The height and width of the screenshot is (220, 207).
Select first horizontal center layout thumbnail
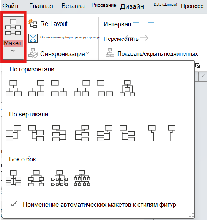(x=14, y=88)
